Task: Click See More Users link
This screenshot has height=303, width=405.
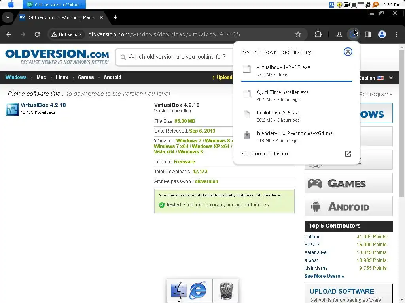Action: pyautogui.click(x=324, y=276)
